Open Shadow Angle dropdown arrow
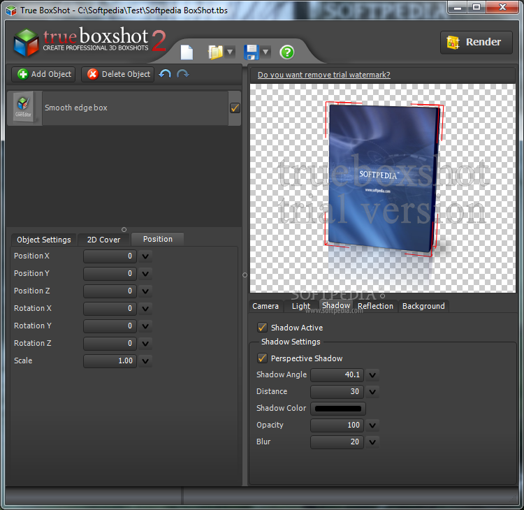The height and width of the screenshot is (510, 524). 372,375
